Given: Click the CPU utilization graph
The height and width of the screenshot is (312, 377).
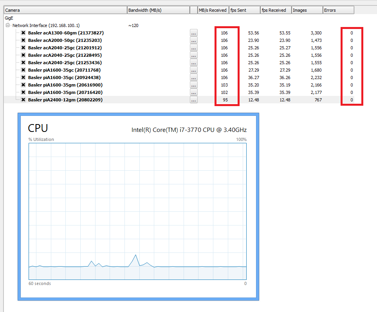Looking at the screenshot, I should [137, 211].
